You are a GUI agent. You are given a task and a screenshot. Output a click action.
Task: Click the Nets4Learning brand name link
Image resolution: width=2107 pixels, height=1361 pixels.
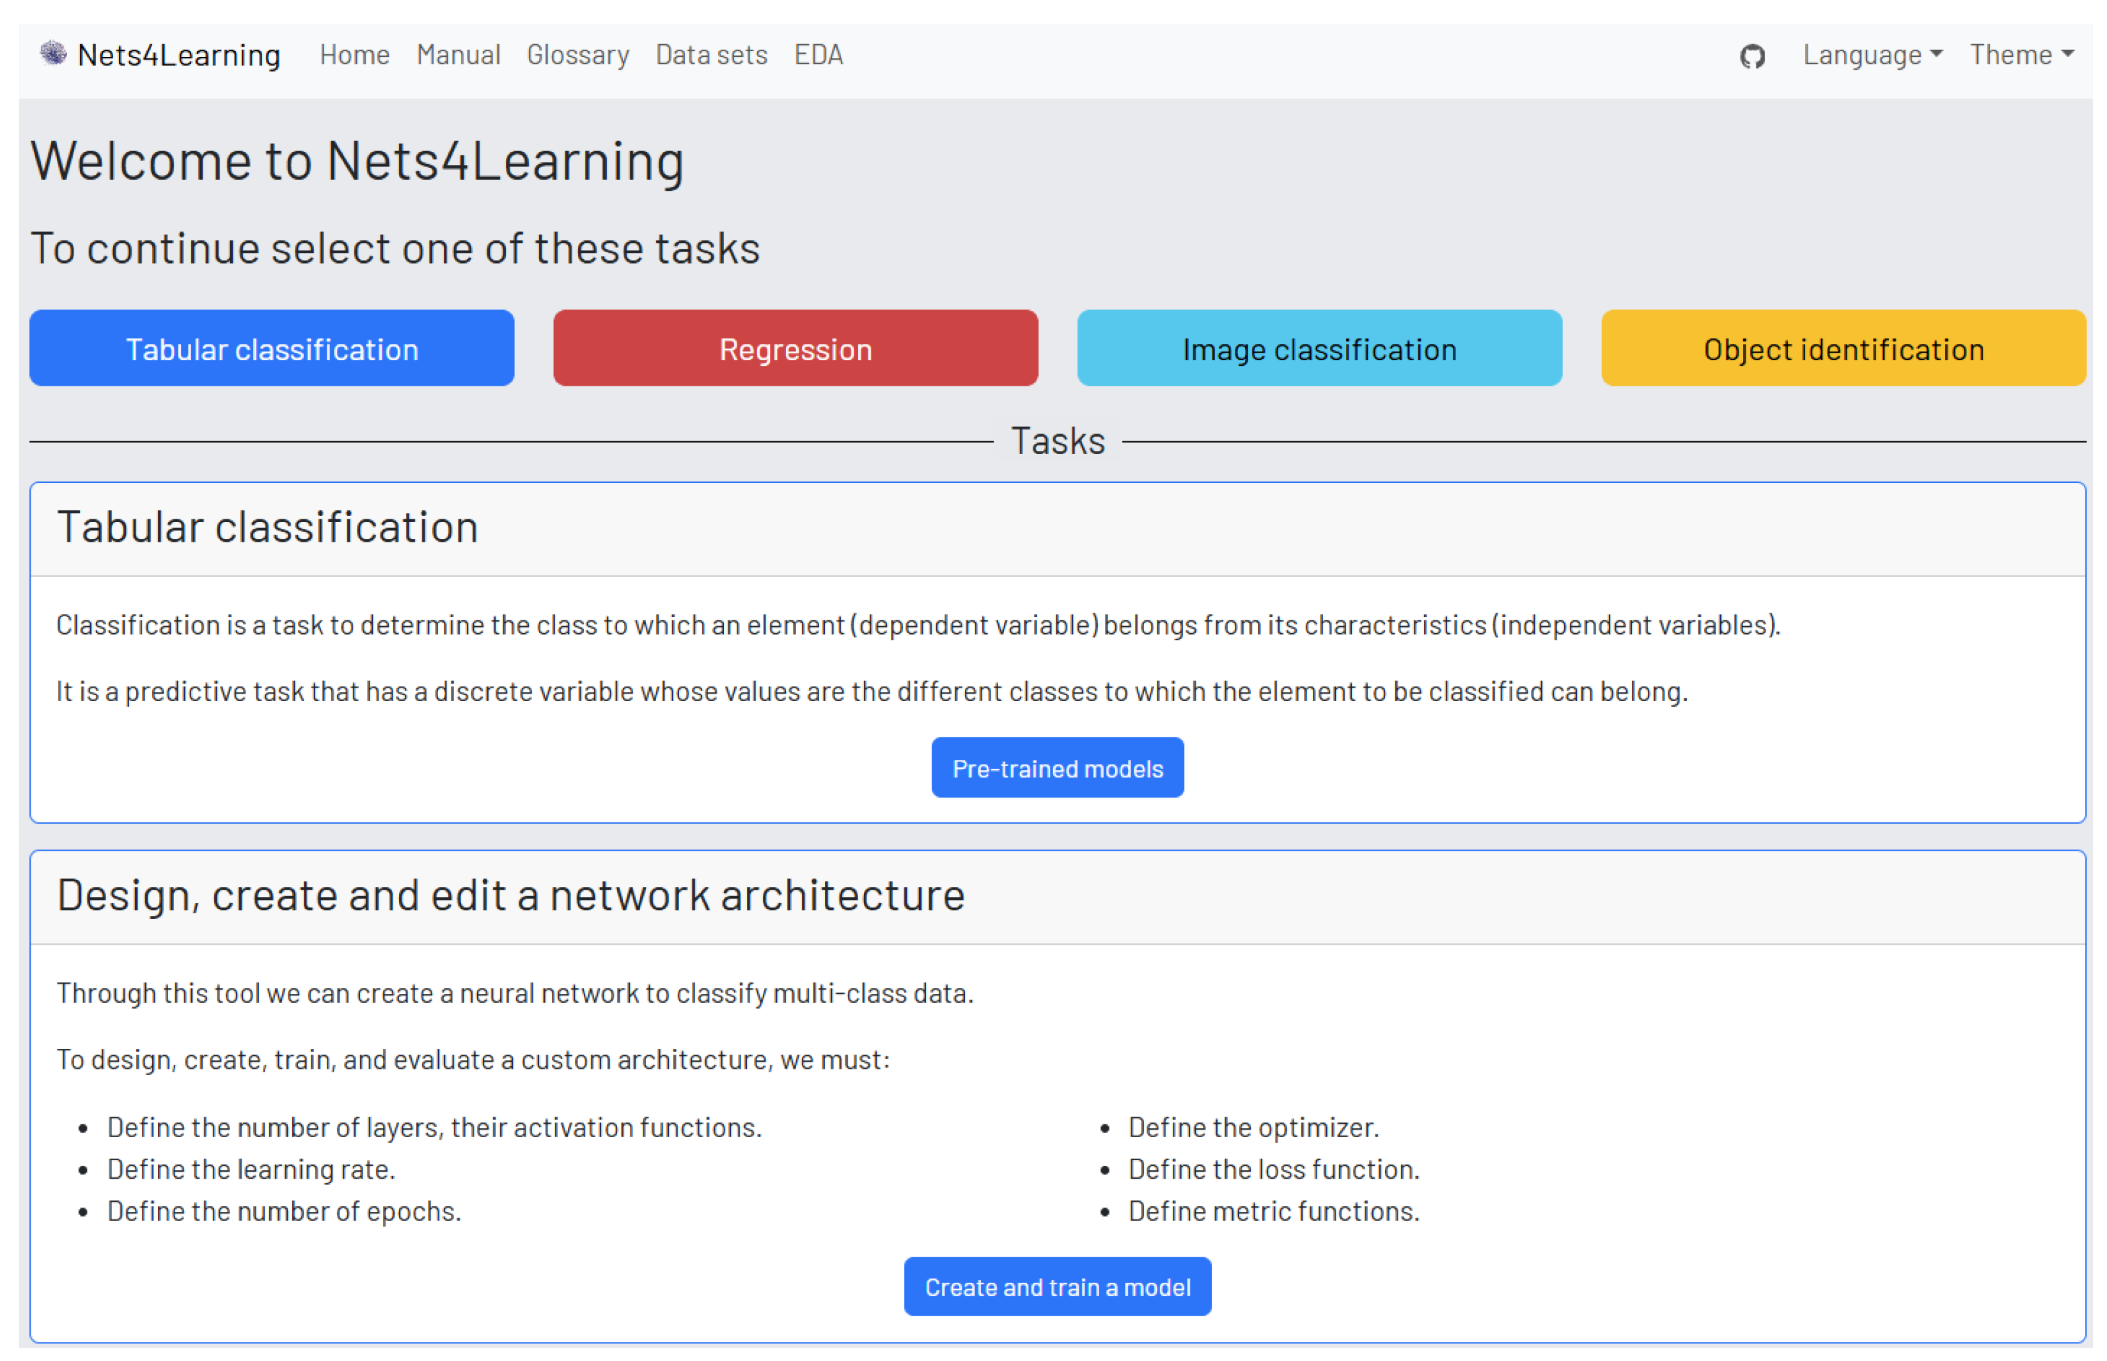coord(178,55)
